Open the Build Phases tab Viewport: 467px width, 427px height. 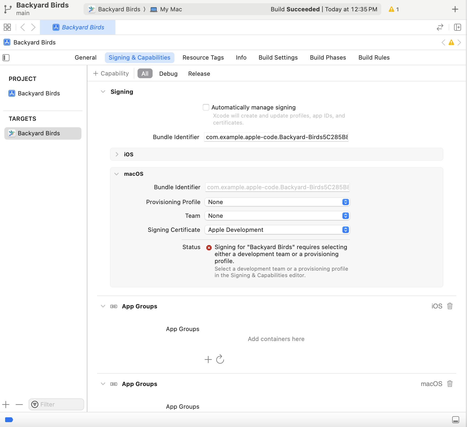tap(328, 57)
